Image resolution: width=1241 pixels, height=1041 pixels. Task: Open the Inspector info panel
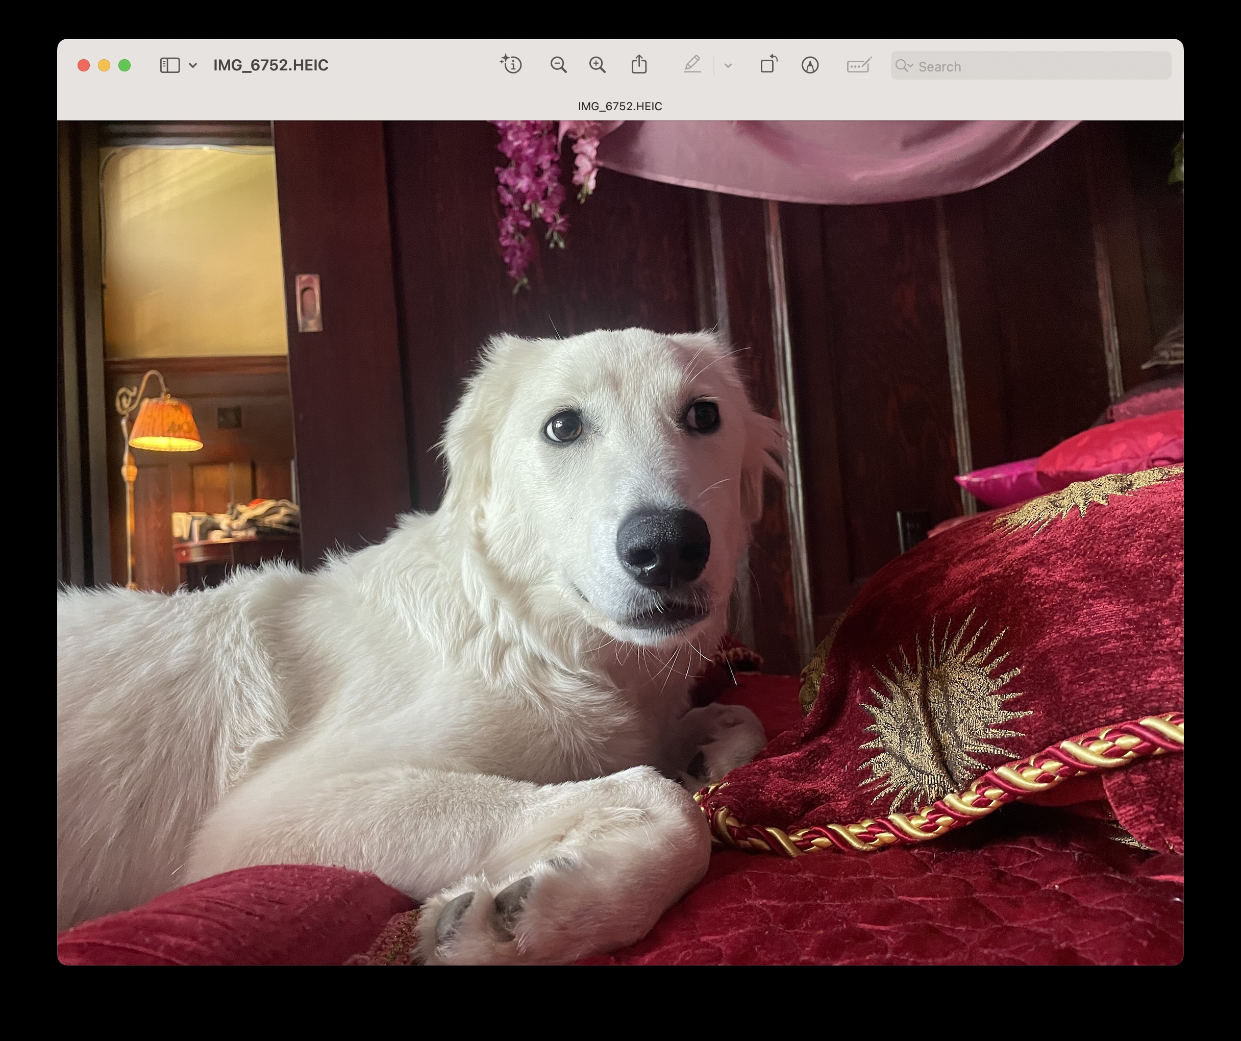(x=511, y=65)
